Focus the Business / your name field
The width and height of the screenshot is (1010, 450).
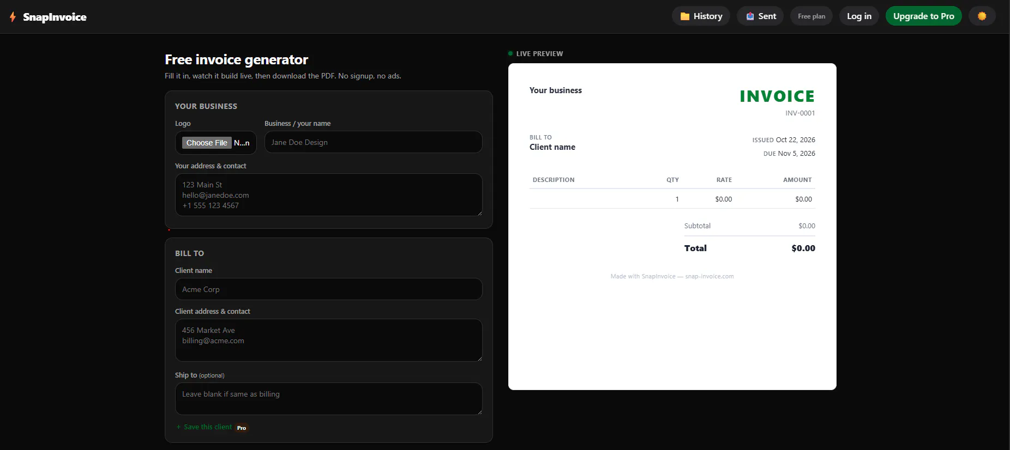point(374,142)
